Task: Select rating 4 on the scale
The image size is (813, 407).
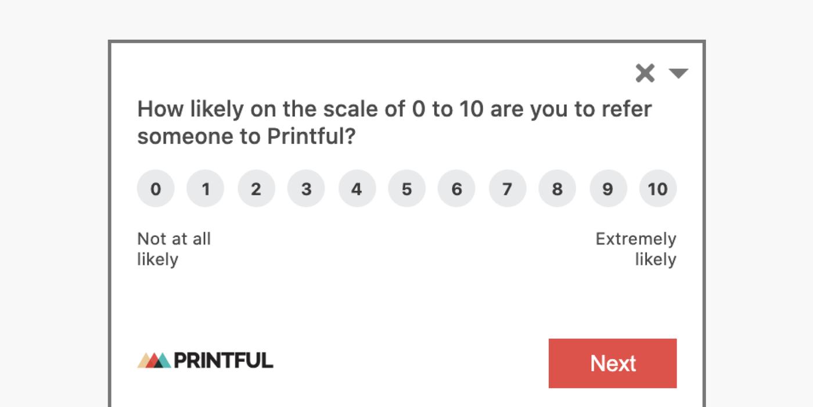Action: (x=357, y=188)
